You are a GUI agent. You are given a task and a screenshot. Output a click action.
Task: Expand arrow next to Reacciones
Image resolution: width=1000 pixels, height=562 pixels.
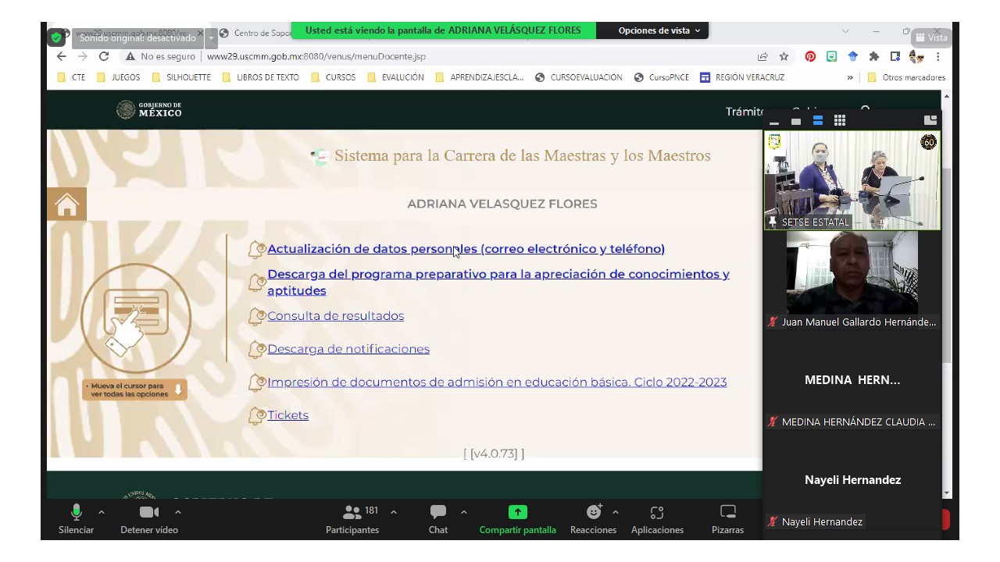tap(616, 512)
